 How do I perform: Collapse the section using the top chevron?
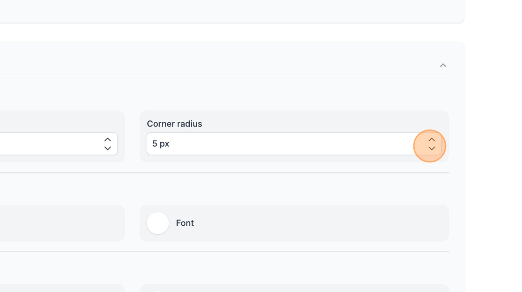(x=443, y=65)
